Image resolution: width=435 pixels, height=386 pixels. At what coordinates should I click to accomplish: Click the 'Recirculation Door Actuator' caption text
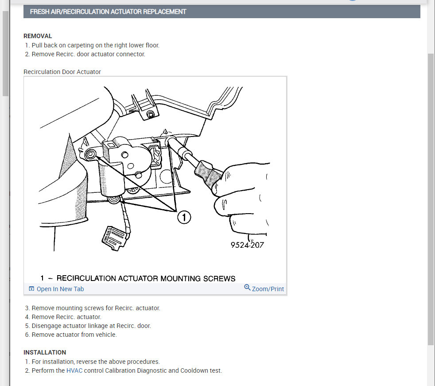(62, 72)
